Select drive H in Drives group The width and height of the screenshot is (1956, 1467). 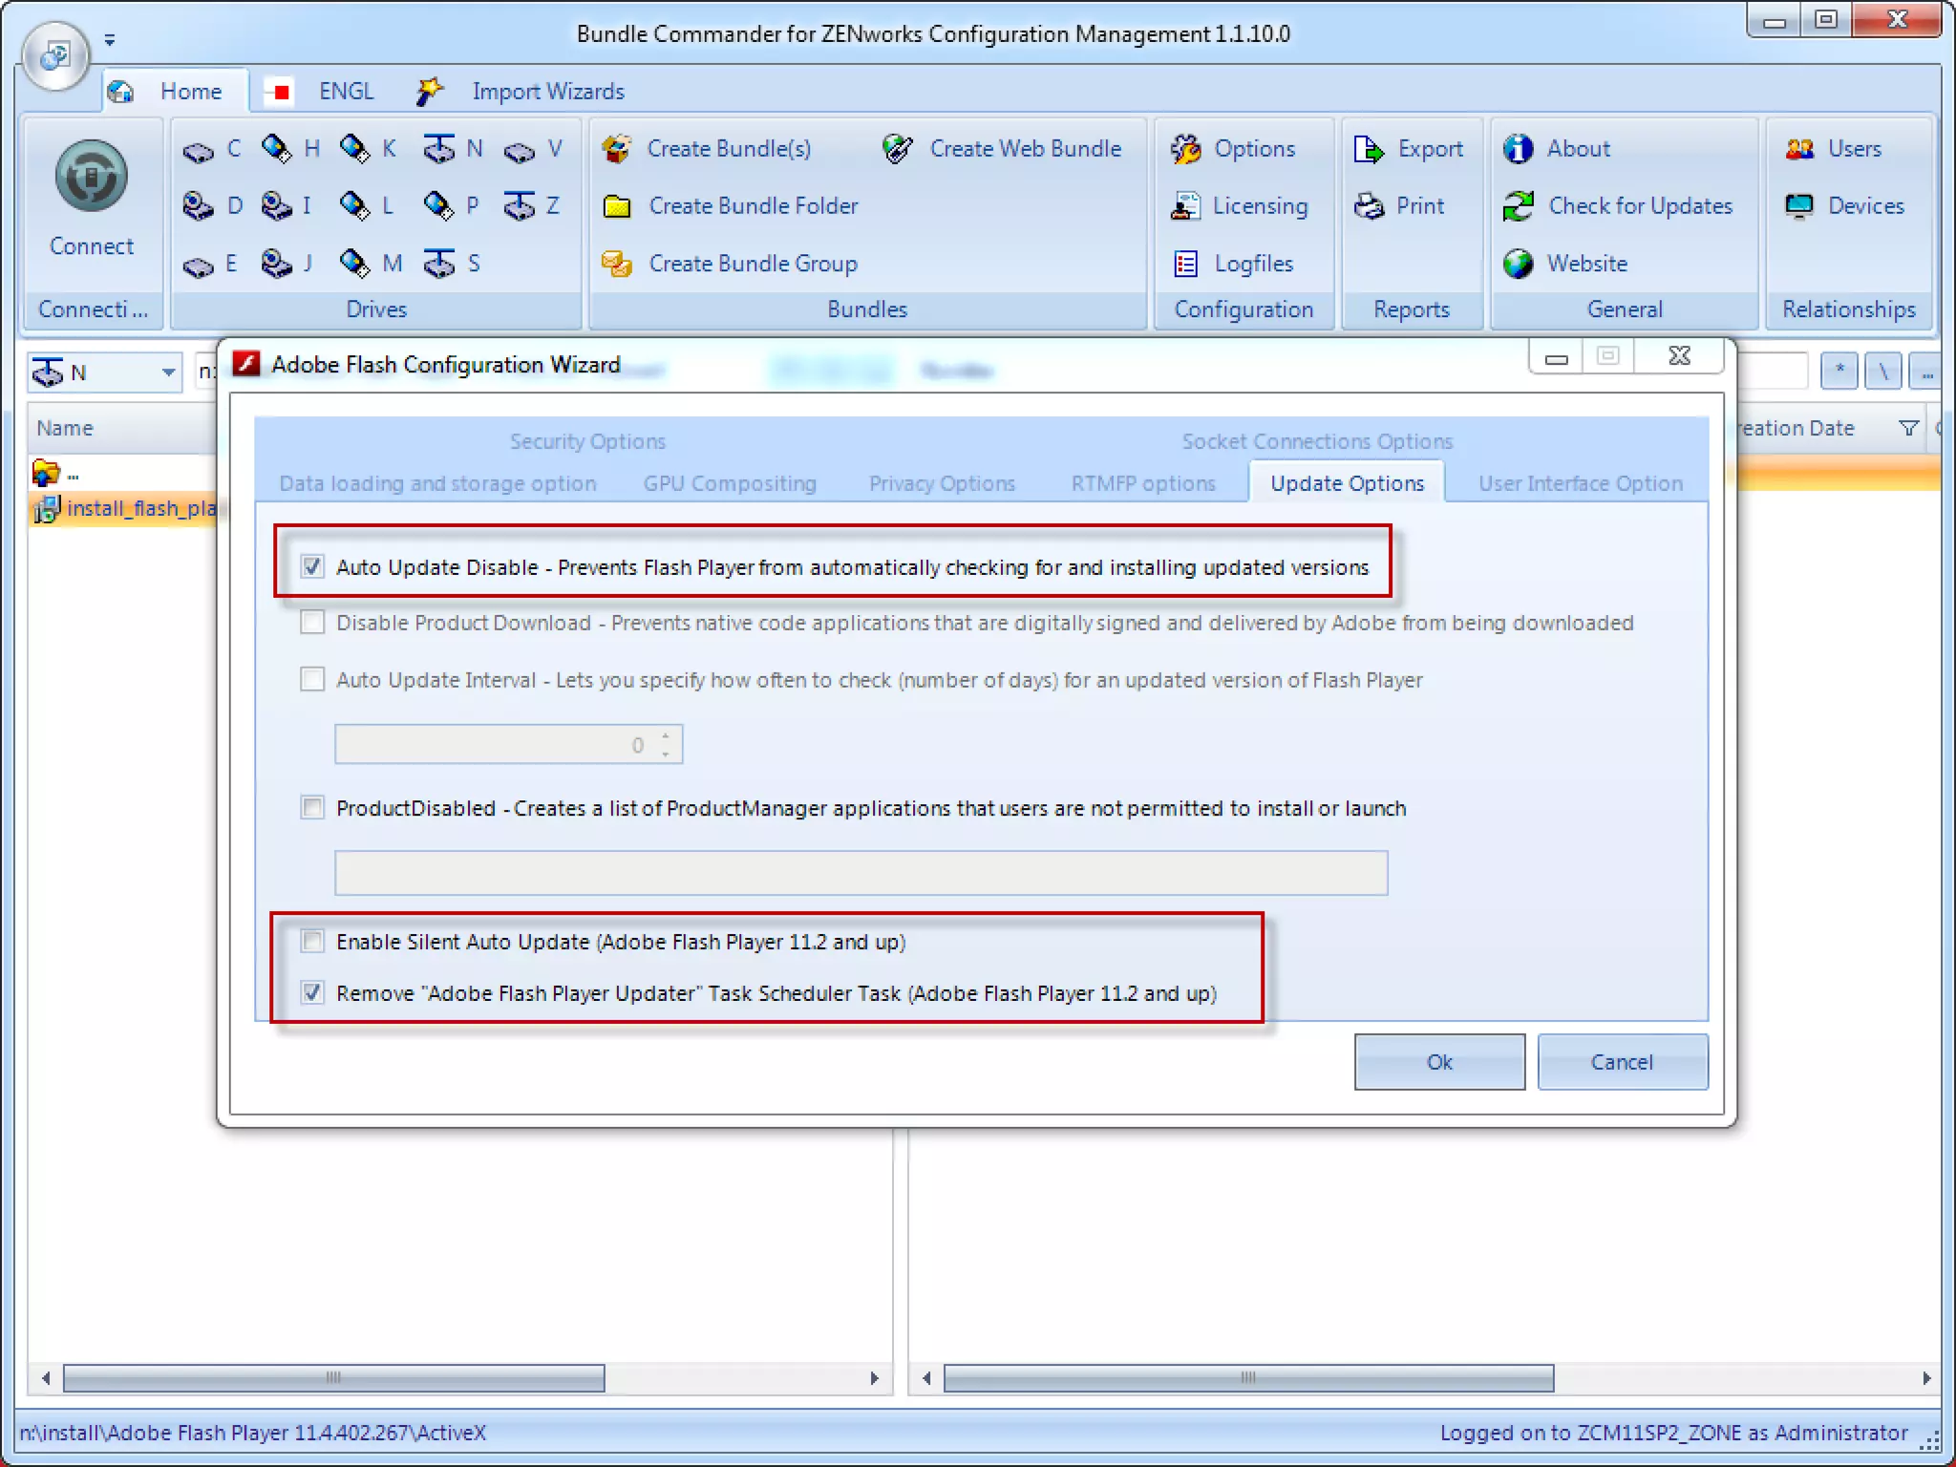[x=291, y=149]
